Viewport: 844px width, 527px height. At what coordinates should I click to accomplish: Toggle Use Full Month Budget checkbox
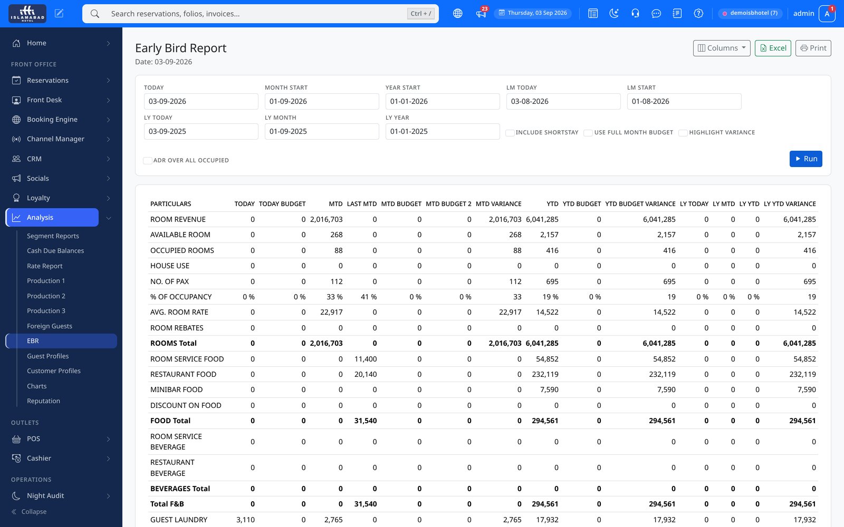tap(588, 133)
